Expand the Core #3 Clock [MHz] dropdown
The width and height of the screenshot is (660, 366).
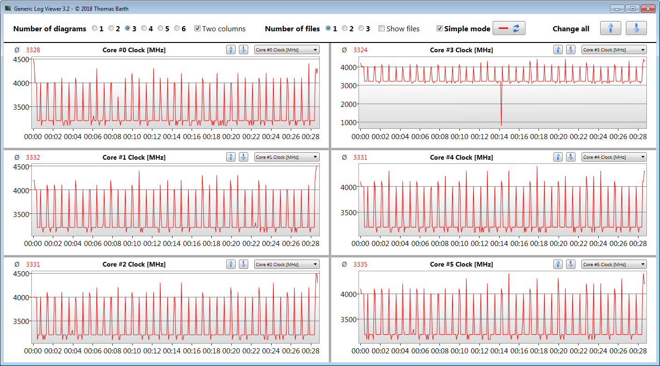pyautogui.click(x=614, y=50)
